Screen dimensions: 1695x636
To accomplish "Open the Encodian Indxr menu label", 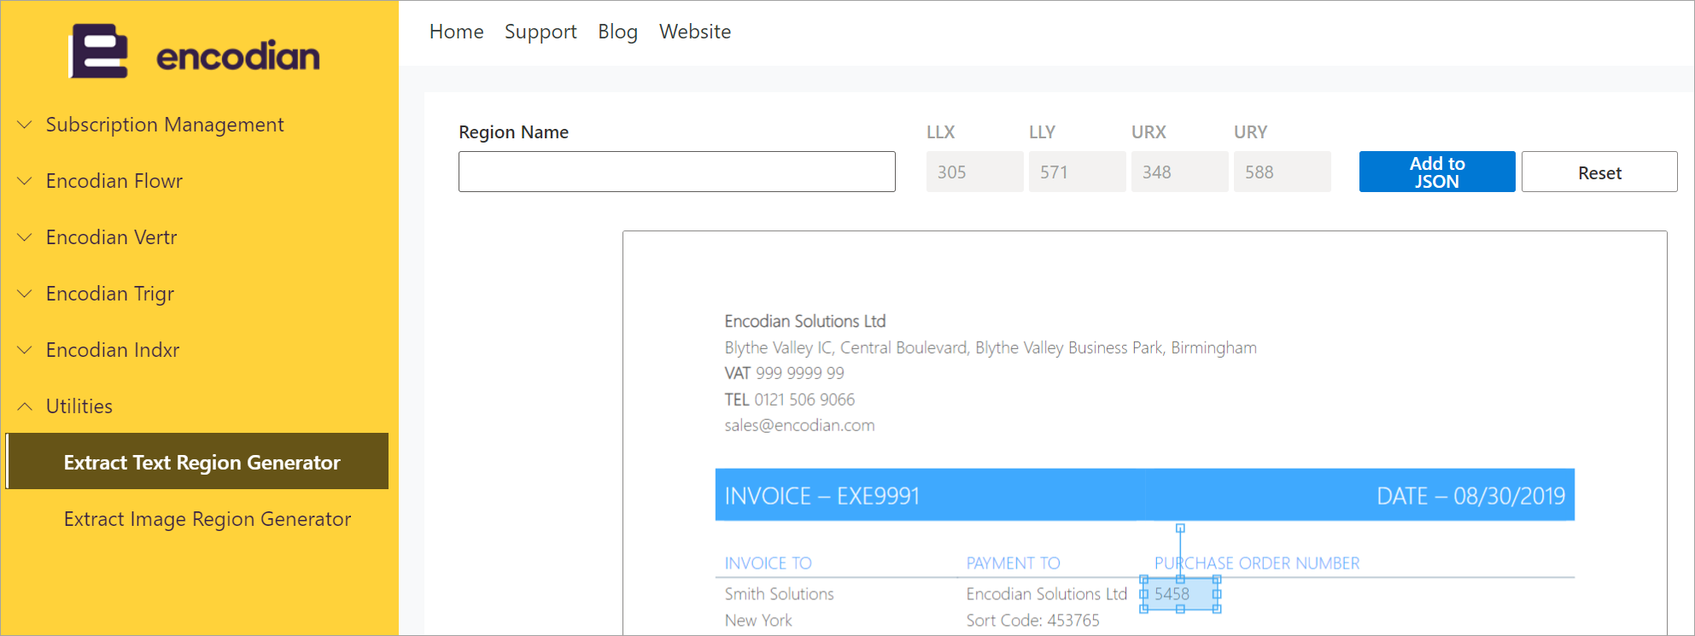I will [x=113, y=350].
